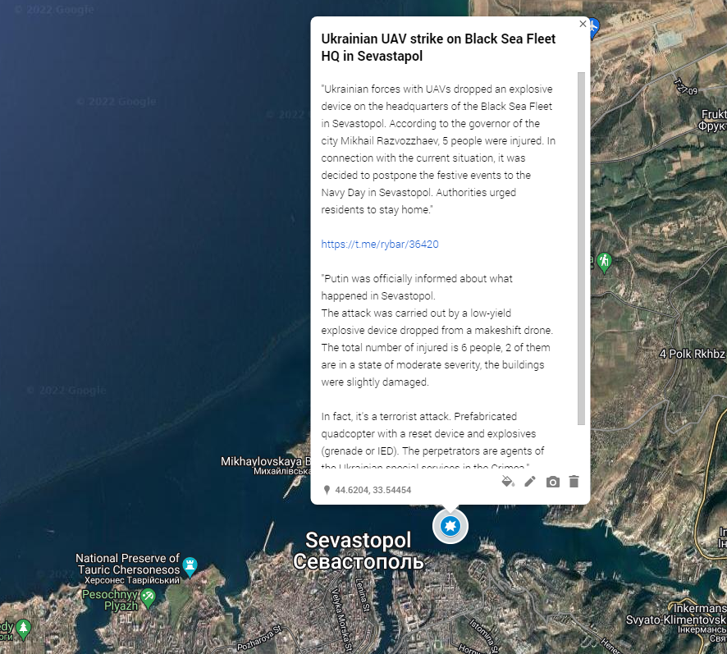Select the green hiking trail marker
The image size is (727, 654).
[604, 263]
